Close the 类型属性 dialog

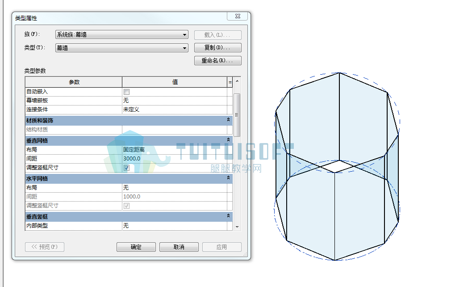(238, 16)
